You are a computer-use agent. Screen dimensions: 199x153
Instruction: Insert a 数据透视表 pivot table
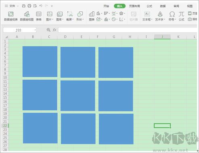point(11,16)
